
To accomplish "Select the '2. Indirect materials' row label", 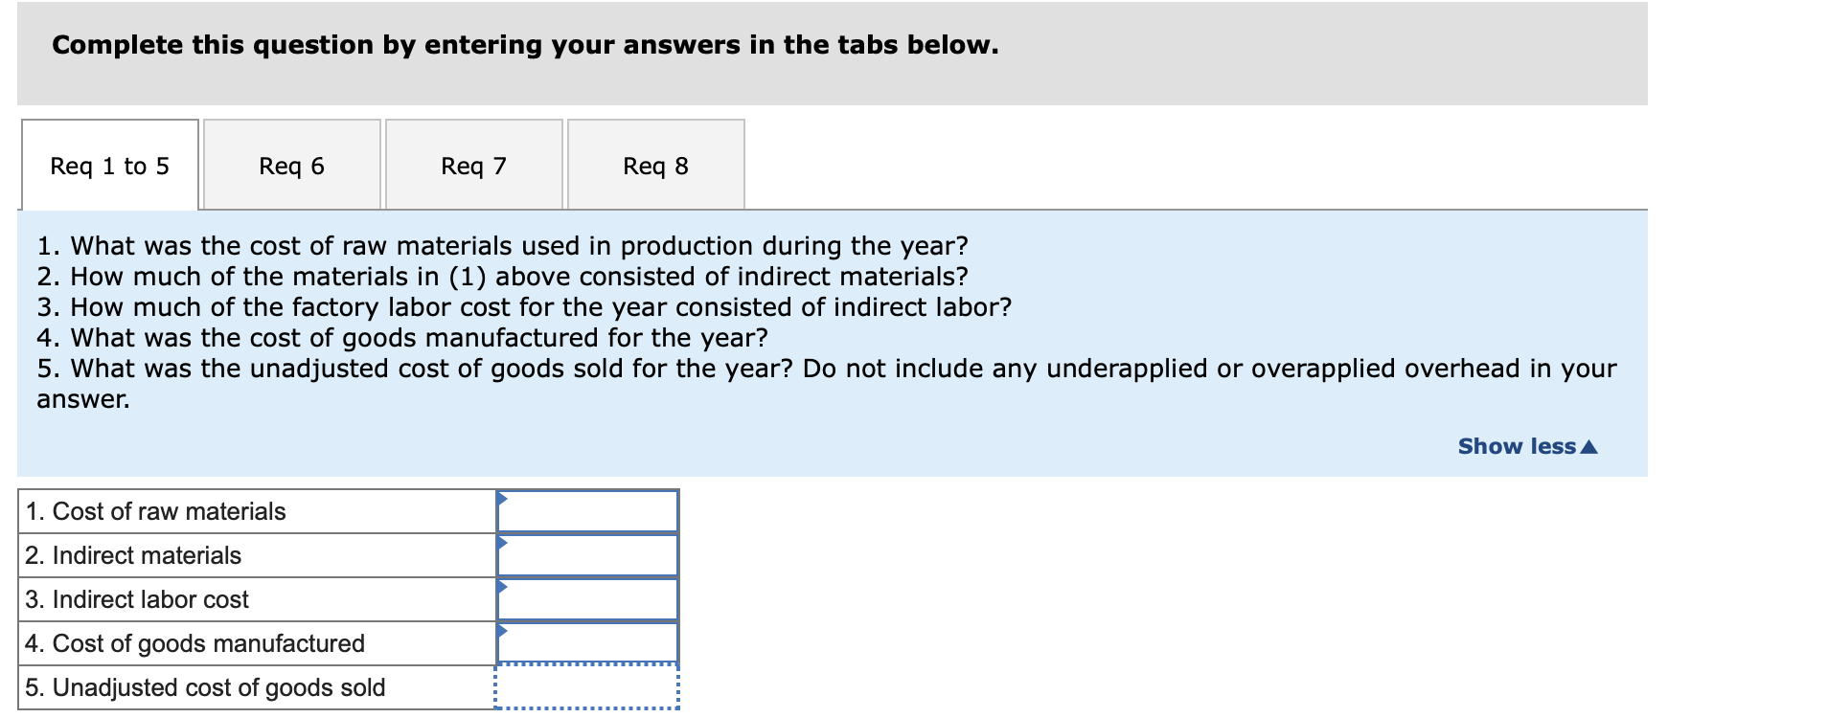I will 133,555.
